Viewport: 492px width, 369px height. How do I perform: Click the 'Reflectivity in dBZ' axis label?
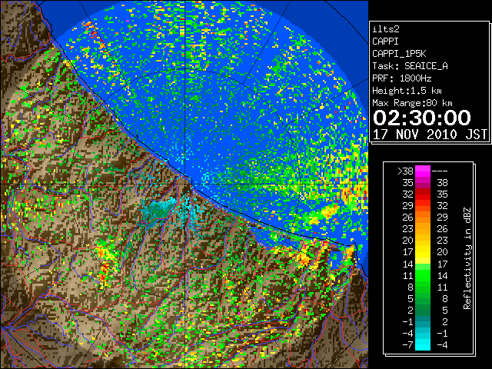point(467,258)
